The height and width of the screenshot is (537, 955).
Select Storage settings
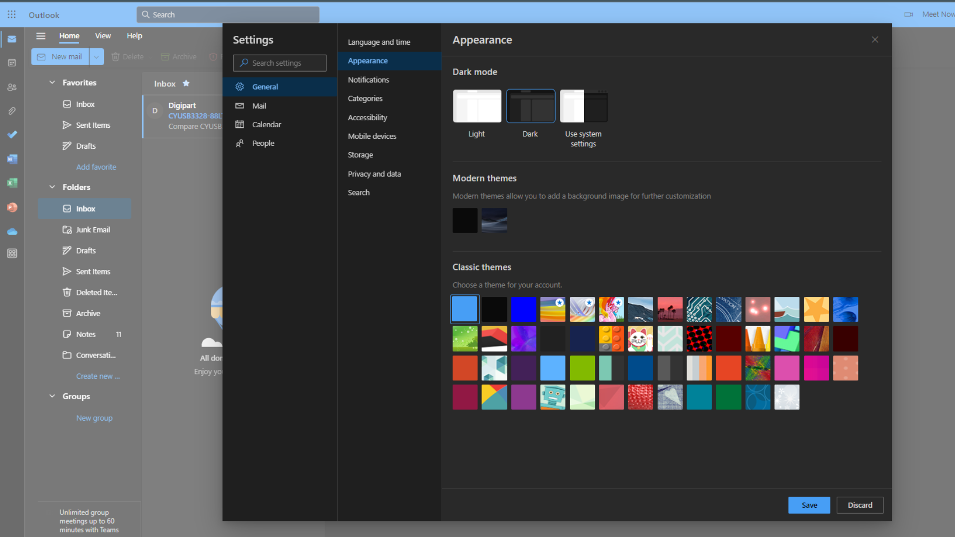click(389, 155)
